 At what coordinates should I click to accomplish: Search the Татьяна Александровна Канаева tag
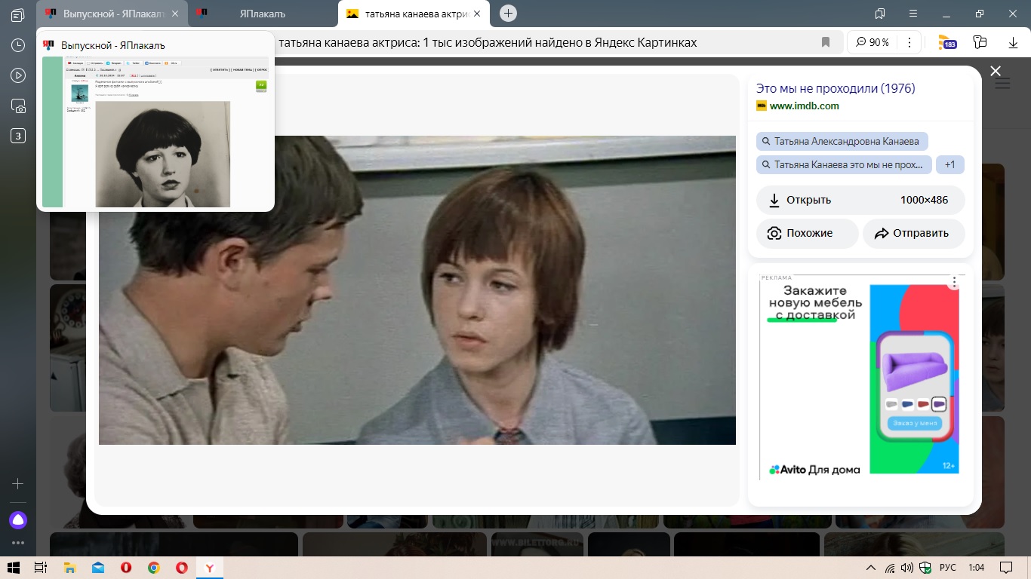[842, 142]
